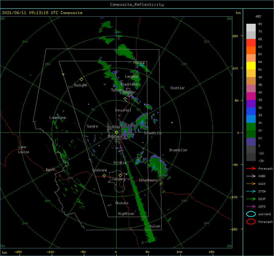Click the Didsbury label
Viewport: 274px width, 256px height.
pyautogui.click(x=115, y=136)
